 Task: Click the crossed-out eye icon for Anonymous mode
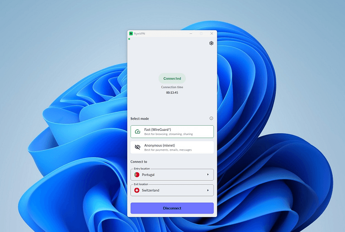coord(138,147)
